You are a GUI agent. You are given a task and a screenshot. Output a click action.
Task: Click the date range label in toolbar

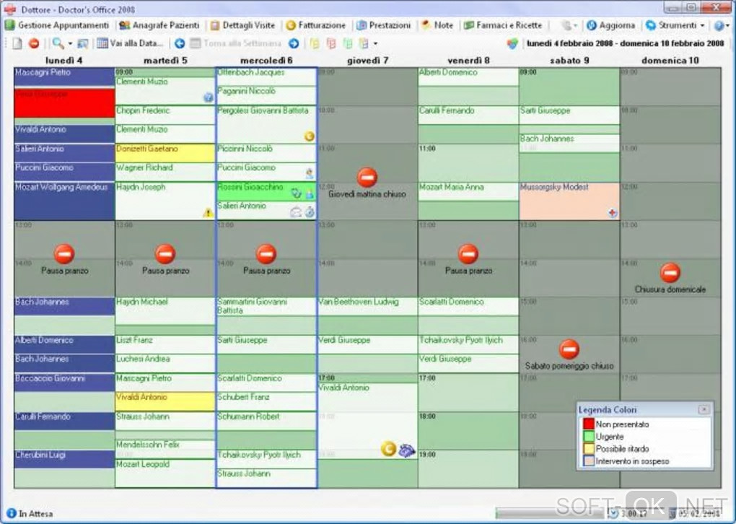[x=625, y=43]
